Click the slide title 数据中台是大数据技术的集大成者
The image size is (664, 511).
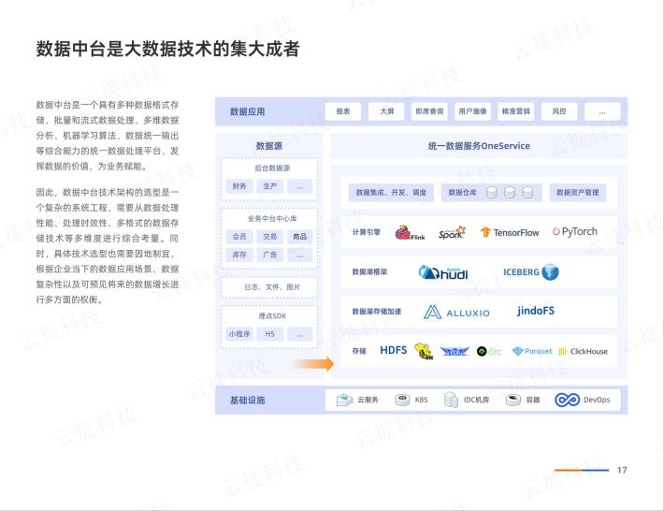(x=167, y=49)
